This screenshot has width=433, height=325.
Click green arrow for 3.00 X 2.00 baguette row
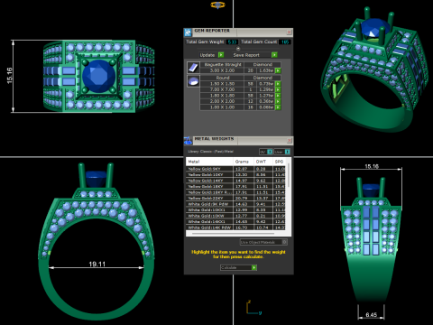(x=278, y=70)
